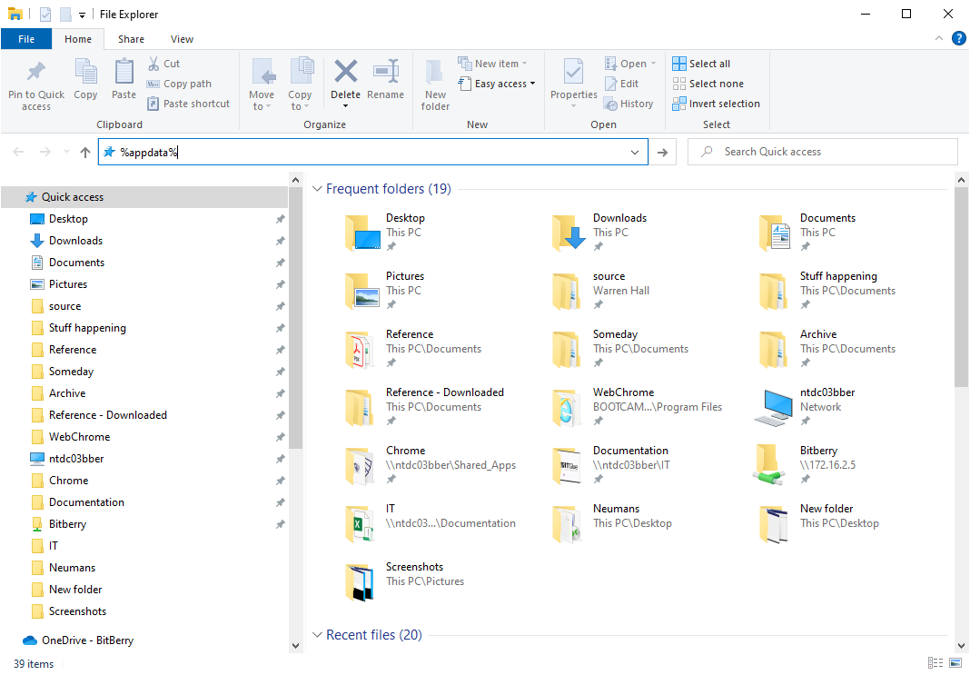Click Invert selection in the ribbon
Screen dimensions: 970x675
tap(716, 104)
